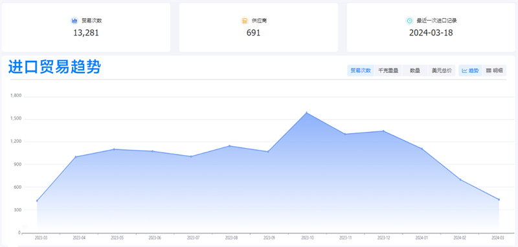Click the line chart icon on 趋势 button
Screen dimensions: 518x247
coord(464,70)
